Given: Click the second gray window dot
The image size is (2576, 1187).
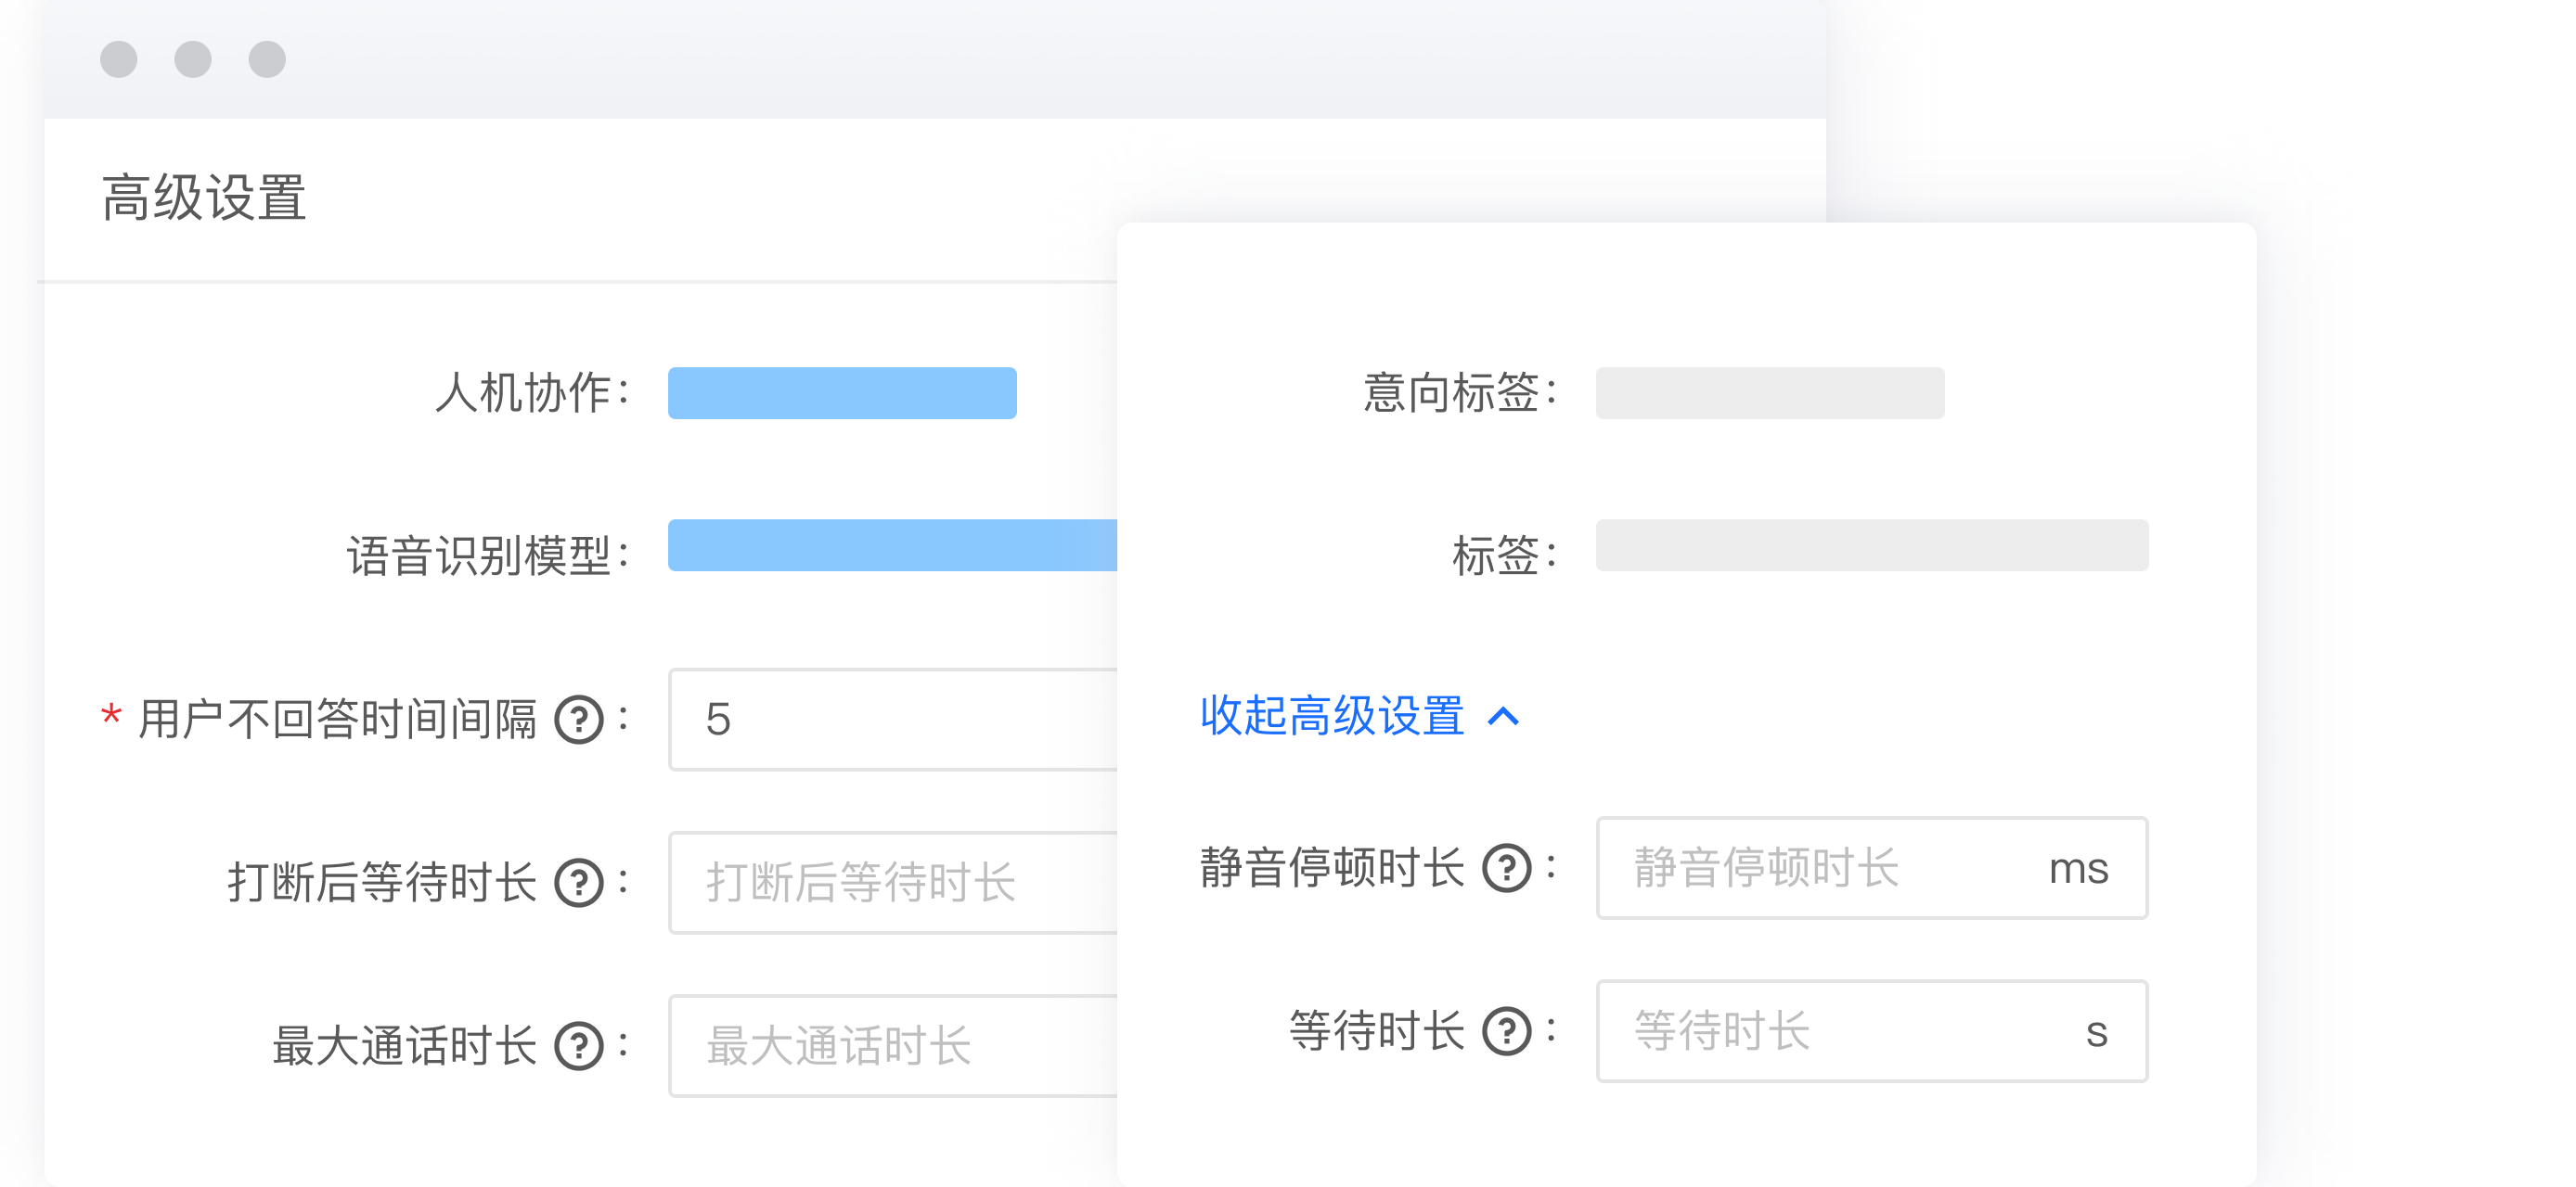Looking at the screenshot, I should coord(193,59).
